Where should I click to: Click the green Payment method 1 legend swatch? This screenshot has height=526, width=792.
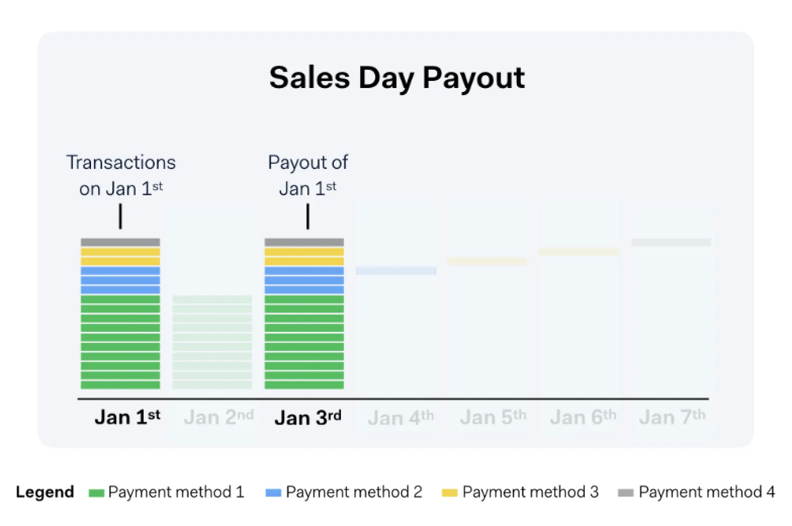(x=96, y=493)
